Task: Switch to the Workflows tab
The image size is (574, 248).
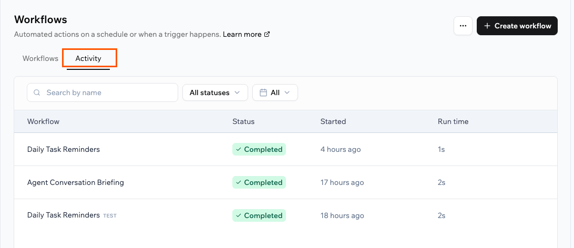Action: [40, 58]
